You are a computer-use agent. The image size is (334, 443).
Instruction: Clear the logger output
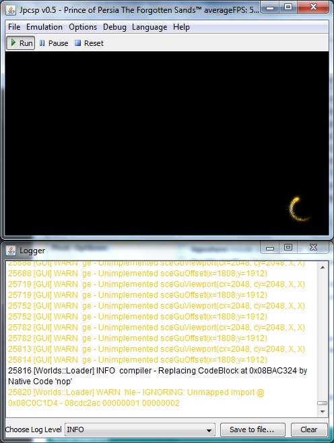(x=309, y=429)
